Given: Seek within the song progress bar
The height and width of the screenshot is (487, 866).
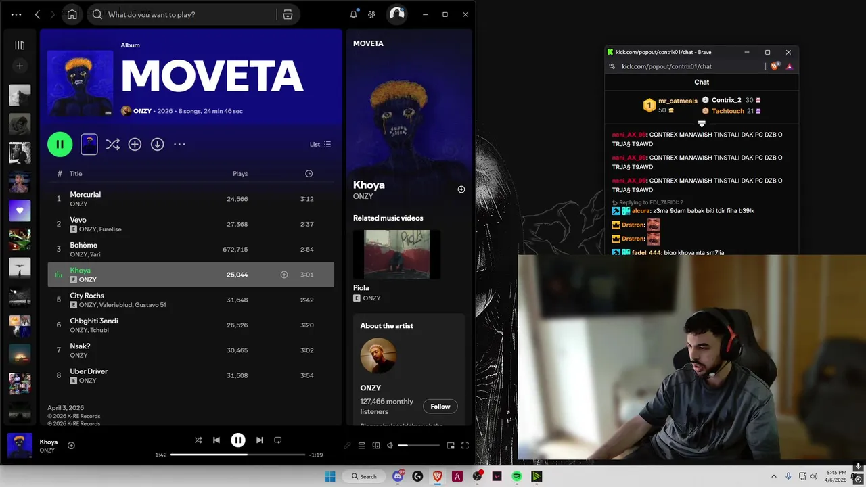Looking at the screenshot, I should 237,455.
